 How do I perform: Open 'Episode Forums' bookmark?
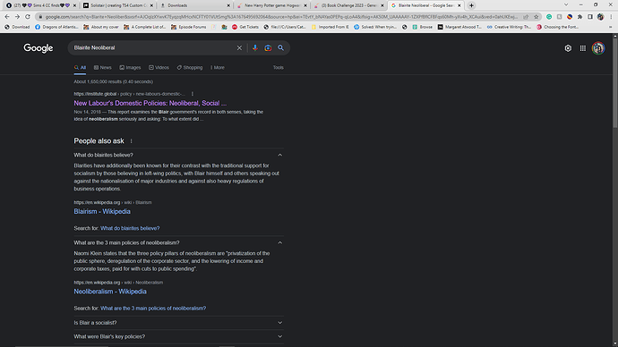[x=189, y=27]
